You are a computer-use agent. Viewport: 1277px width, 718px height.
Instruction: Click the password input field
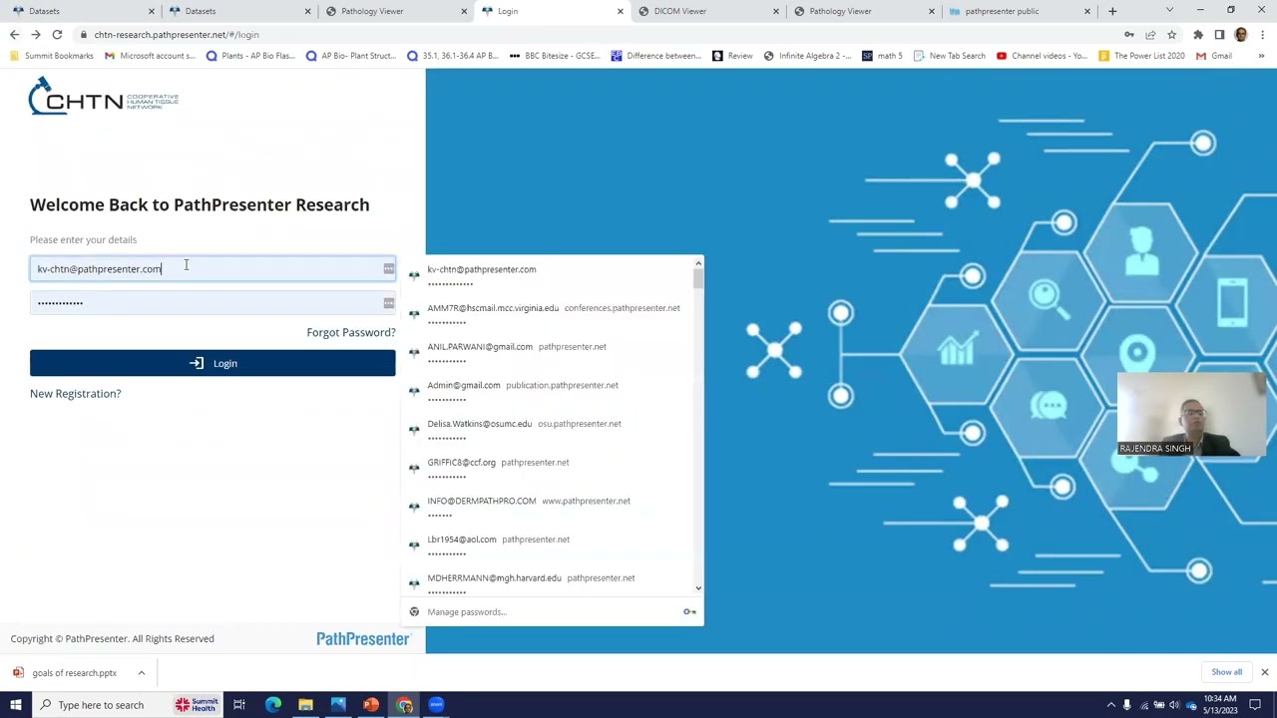click(x=213, y=303)
